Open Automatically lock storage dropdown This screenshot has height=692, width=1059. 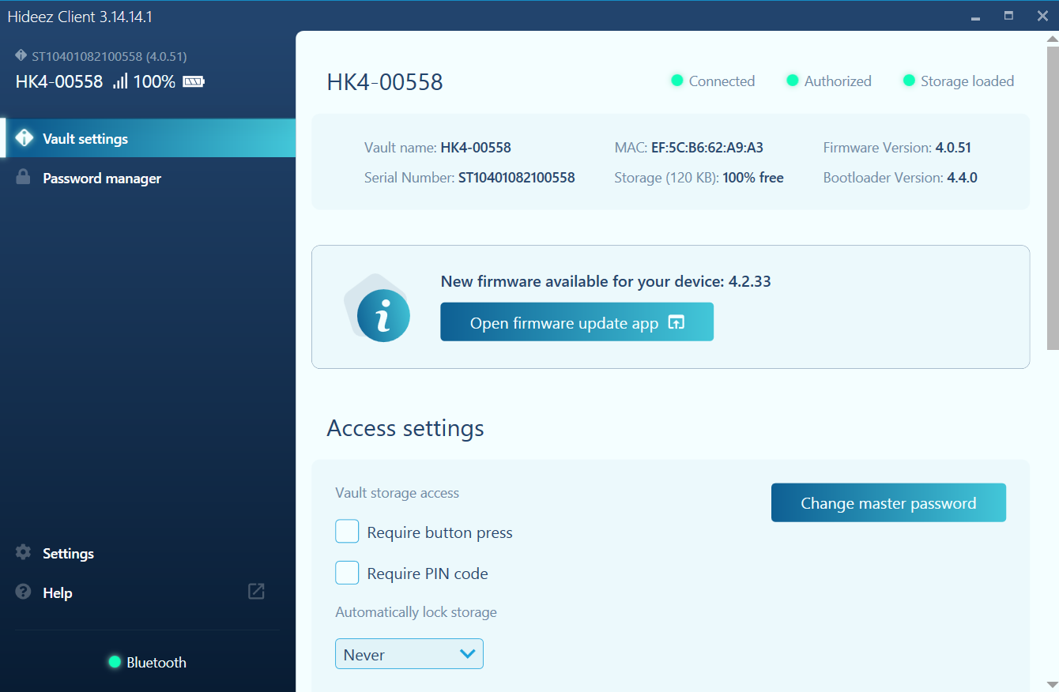coord(409,654)
